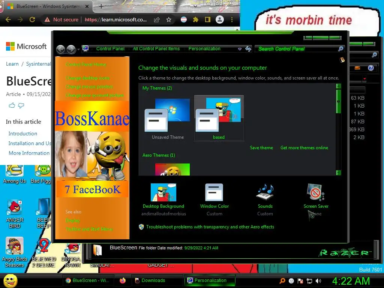Click the Not secure warning icon
384x288 pixels.
47,19
